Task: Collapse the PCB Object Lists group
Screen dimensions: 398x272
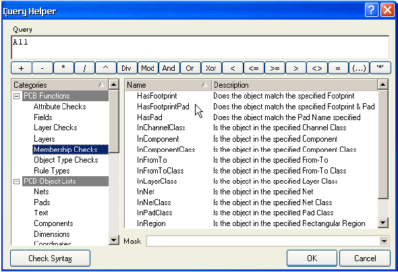Action: (16, 182)
